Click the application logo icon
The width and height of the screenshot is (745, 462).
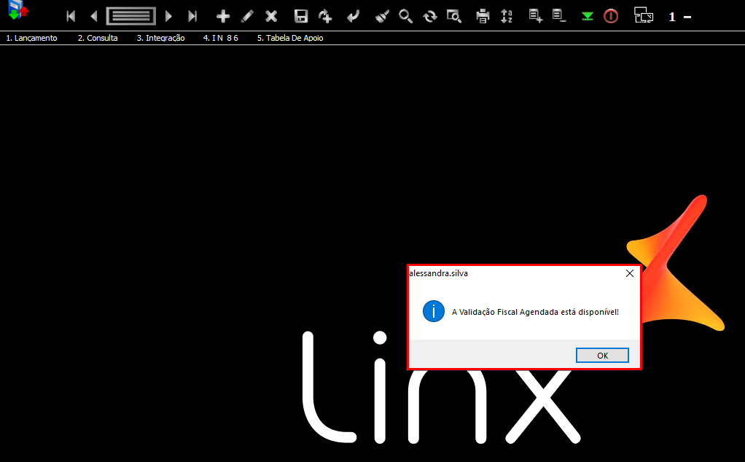18,9
